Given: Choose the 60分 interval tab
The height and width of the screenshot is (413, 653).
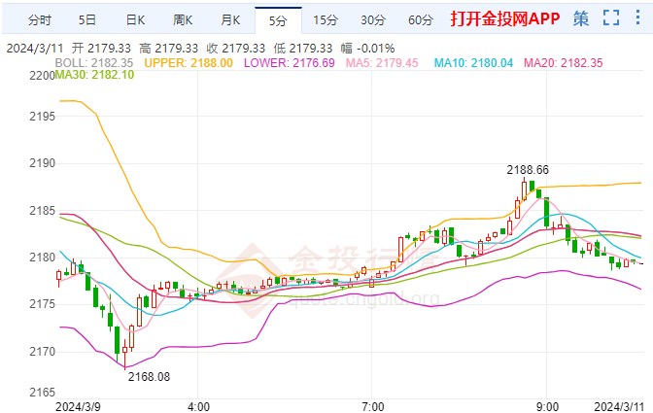Looking at the screenshot, I should click(x=421, y=19).
